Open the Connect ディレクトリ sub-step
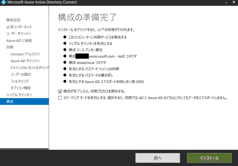The height and width of the screenshot is (166, 238). (x=25, y=54)
